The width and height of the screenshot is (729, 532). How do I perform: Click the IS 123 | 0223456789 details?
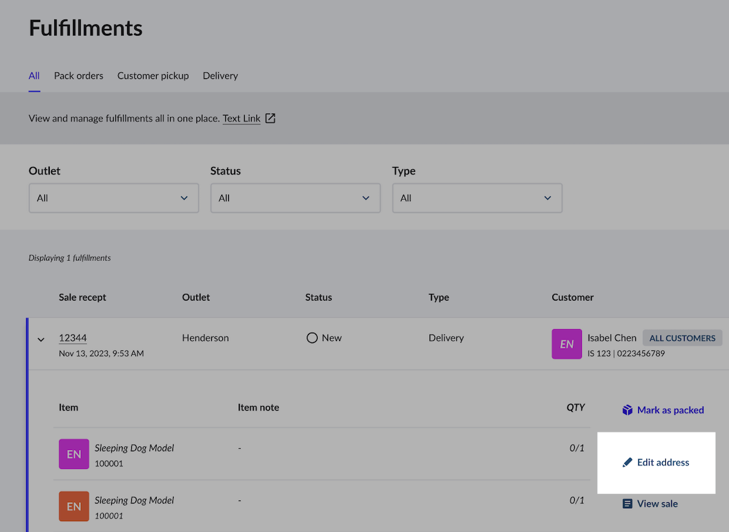(626, 353)
